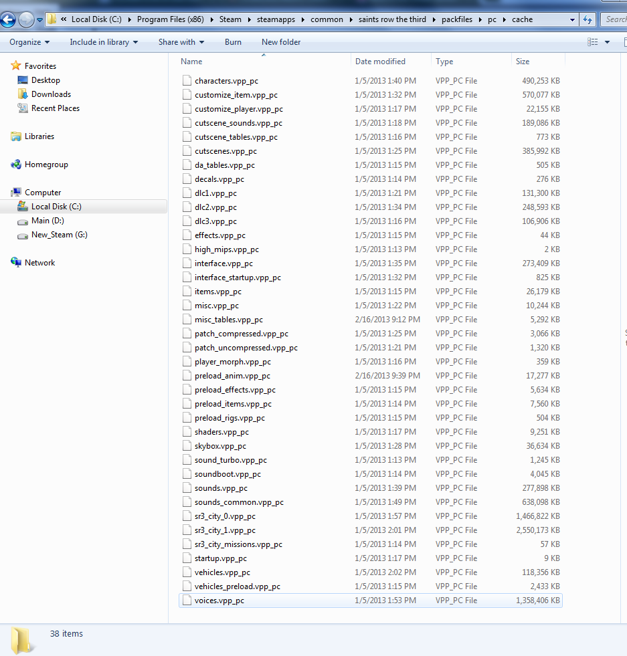Select file name 'skybox.vpp_pc'
This screenshot has height=656, width=627.
click(220, 446)
